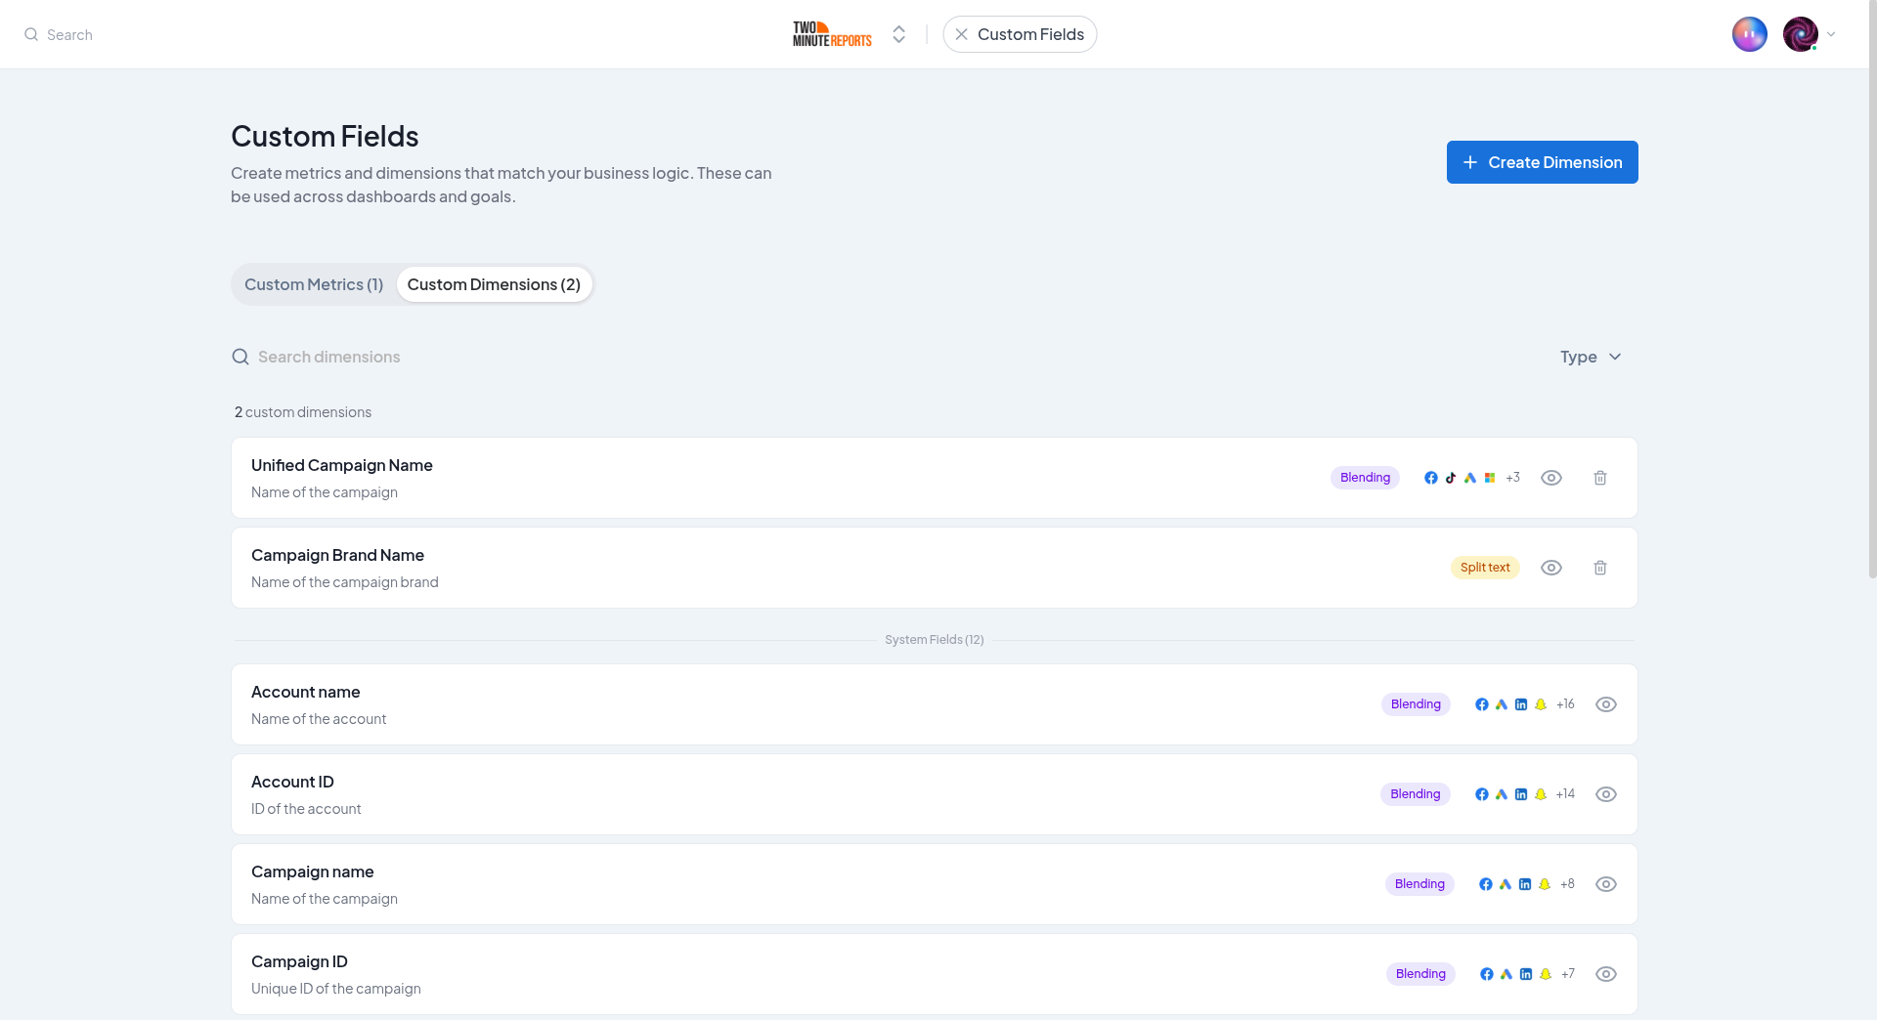Open the Type filter dropdown
The image size is (1877, 1020).
point(1591,357)
